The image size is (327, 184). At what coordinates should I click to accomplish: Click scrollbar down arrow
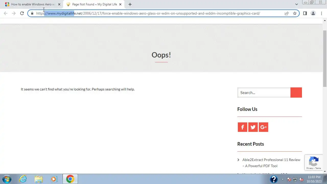click(325, 171)
